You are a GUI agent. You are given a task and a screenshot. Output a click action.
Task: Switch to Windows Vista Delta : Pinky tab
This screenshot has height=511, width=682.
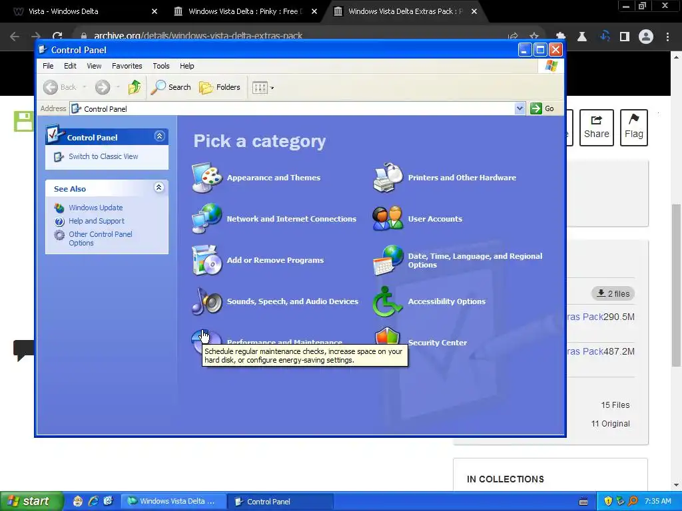click(245, 11)
